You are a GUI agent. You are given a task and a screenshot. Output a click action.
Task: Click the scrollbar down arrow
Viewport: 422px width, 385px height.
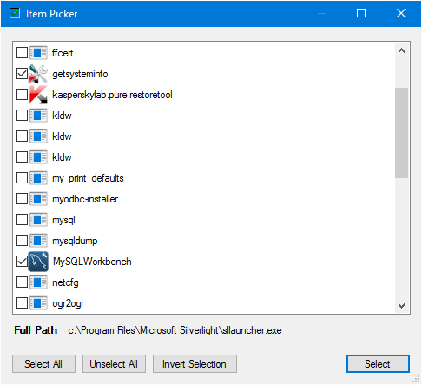click(401, 306)
